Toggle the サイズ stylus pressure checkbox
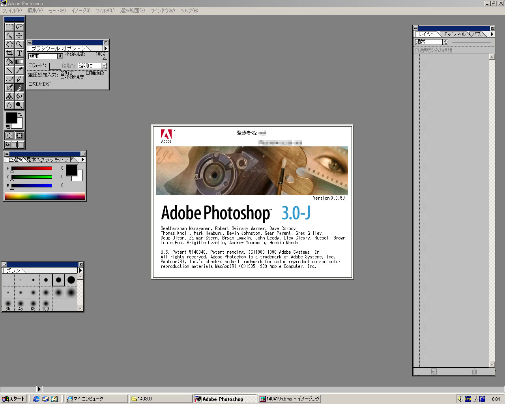The width and height of the screenshot is (505, 404). [63, 73]
